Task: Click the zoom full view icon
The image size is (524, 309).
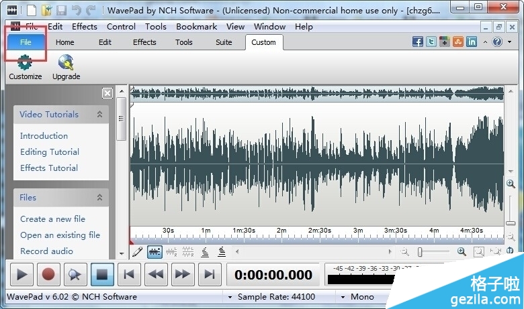Action: point(496,251)
